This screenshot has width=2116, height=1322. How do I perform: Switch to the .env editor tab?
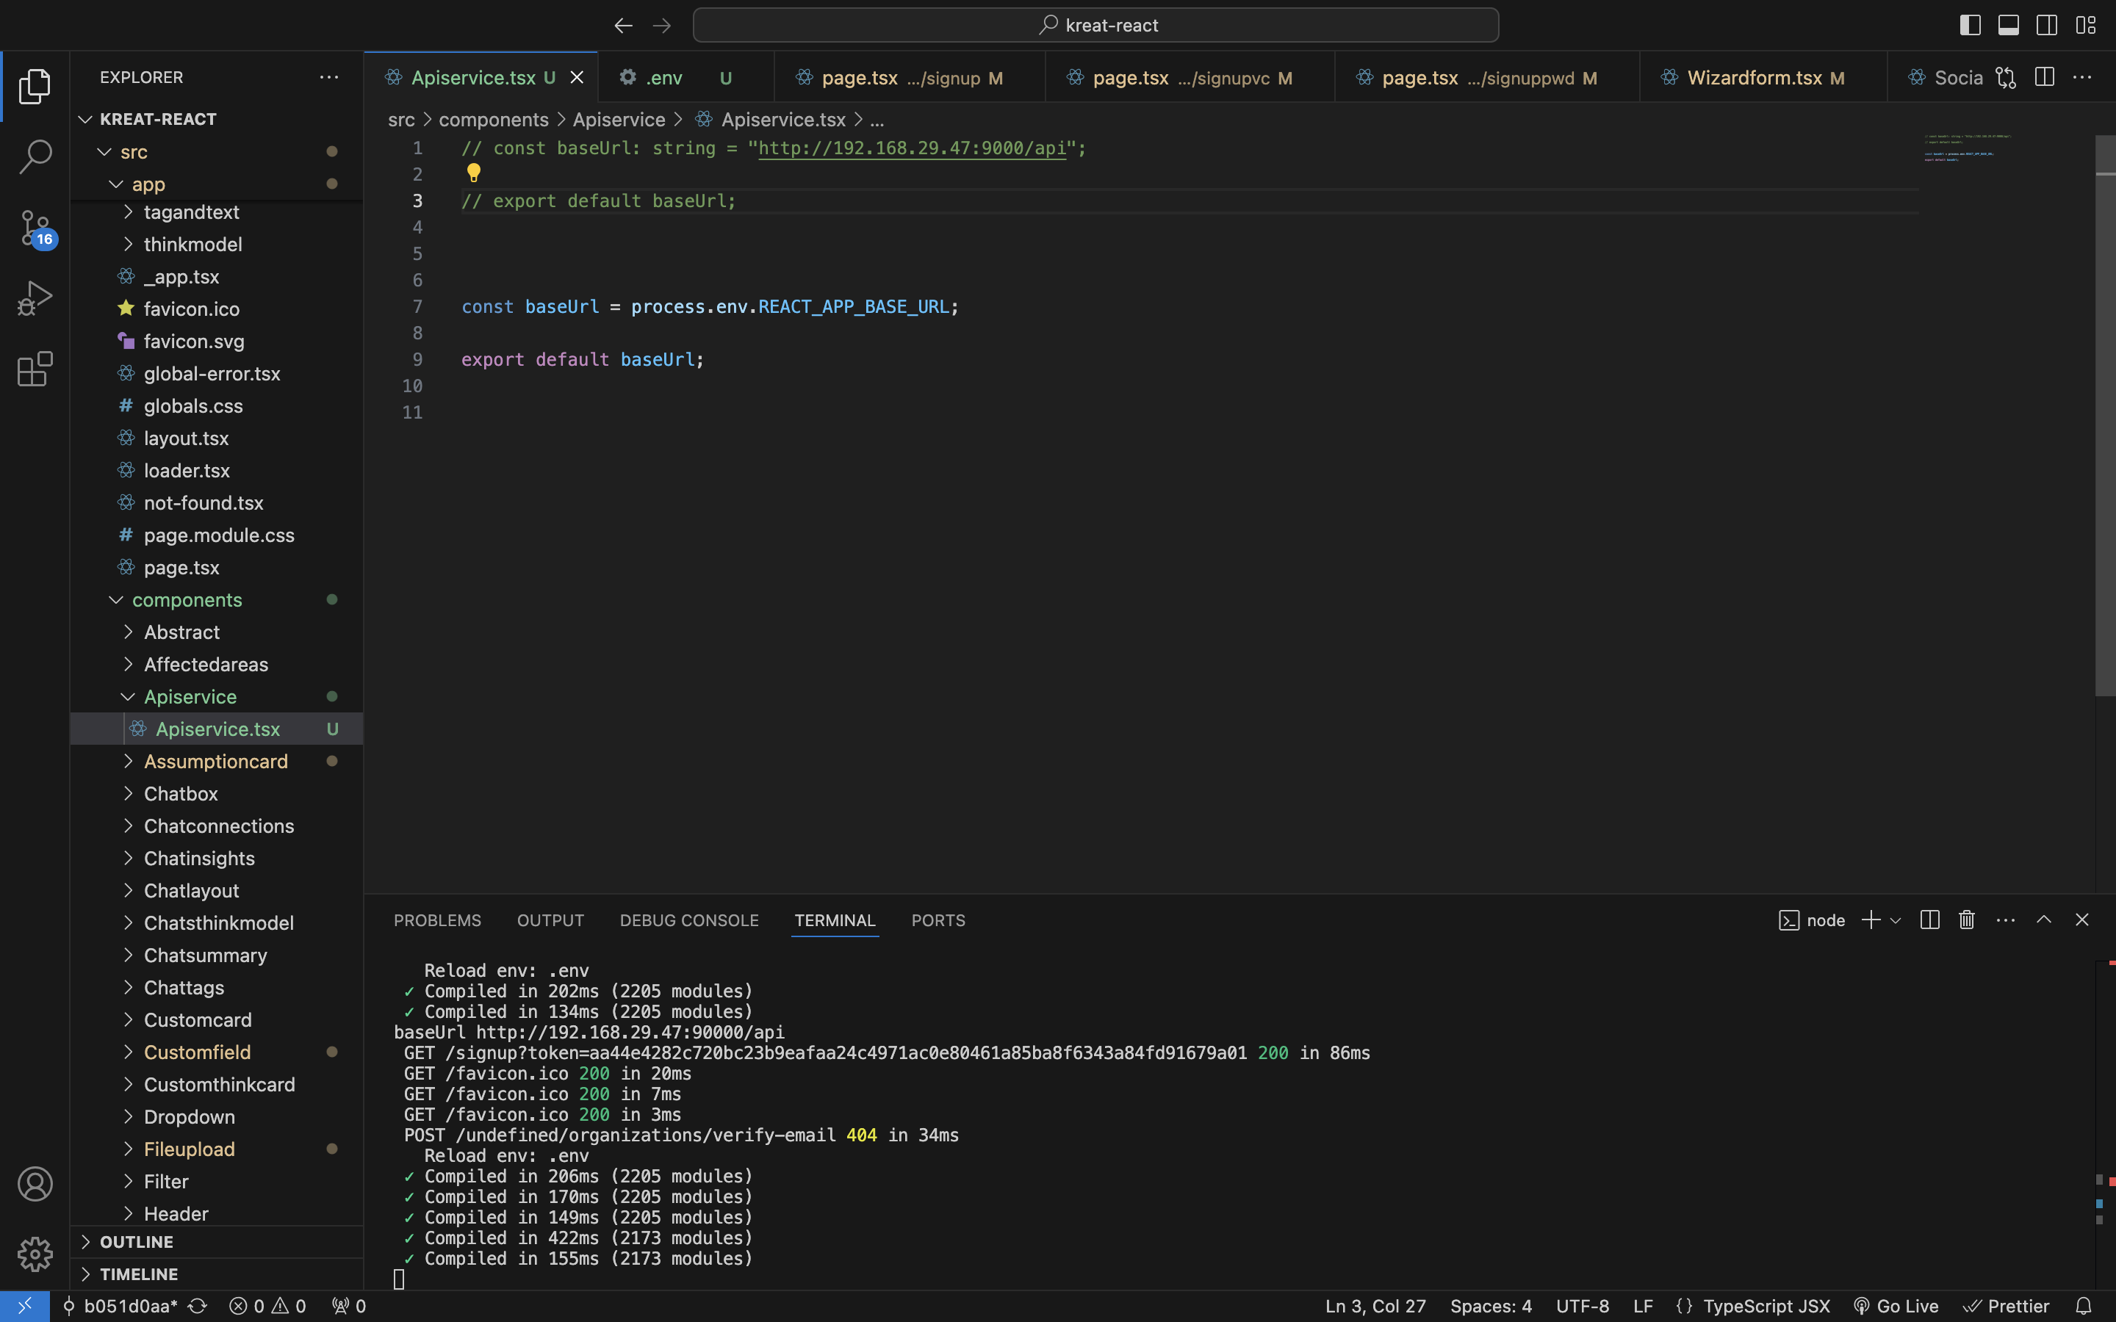pos(663,78)
